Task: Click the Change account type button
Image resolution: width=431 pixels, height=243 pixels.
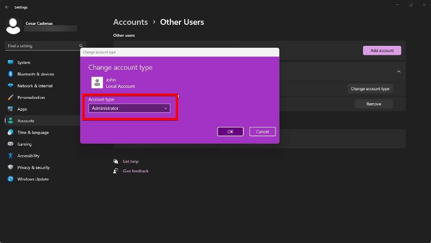Action: (370, 89)
